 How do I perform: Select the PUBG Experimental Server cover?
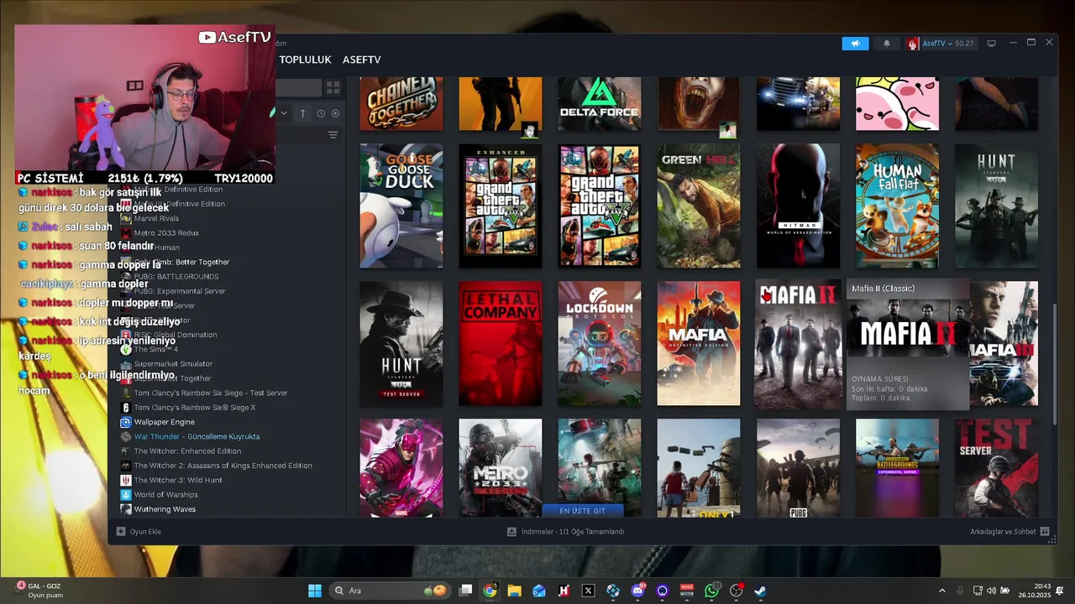coord(897,467)
